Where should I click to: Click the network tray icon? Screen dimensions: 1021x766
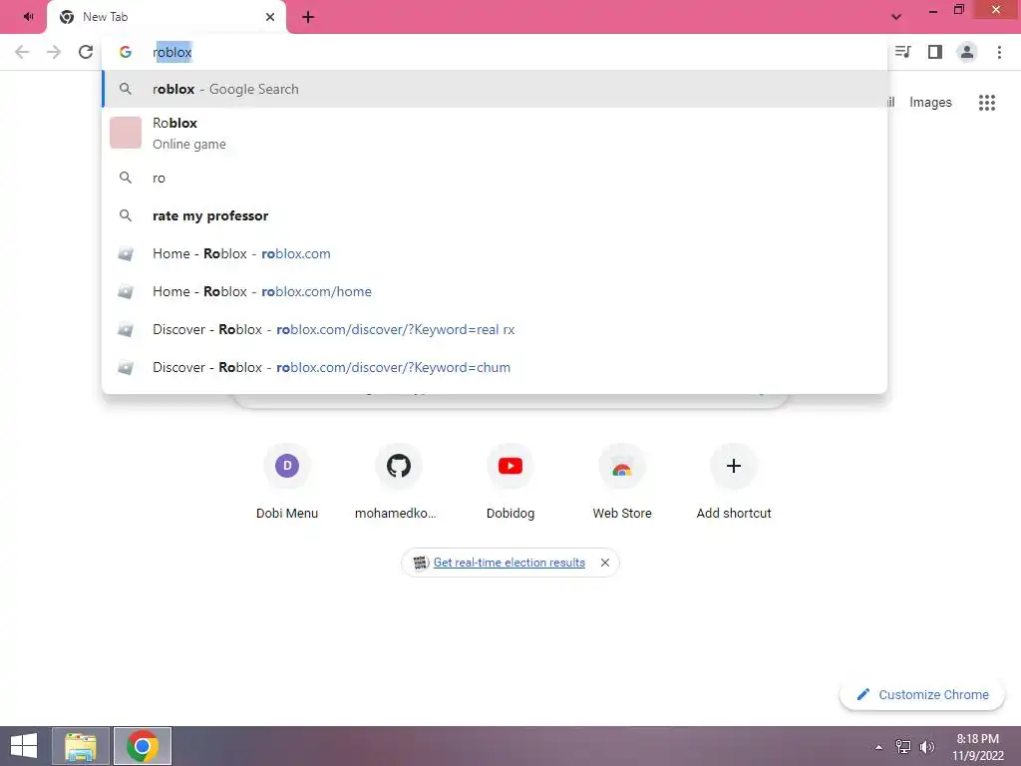click(x=903, y=747)
